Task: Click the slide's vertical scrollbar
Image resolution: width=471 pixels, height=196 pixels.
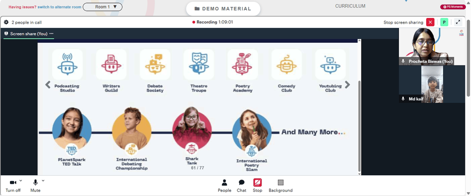Action: (359, 125)
